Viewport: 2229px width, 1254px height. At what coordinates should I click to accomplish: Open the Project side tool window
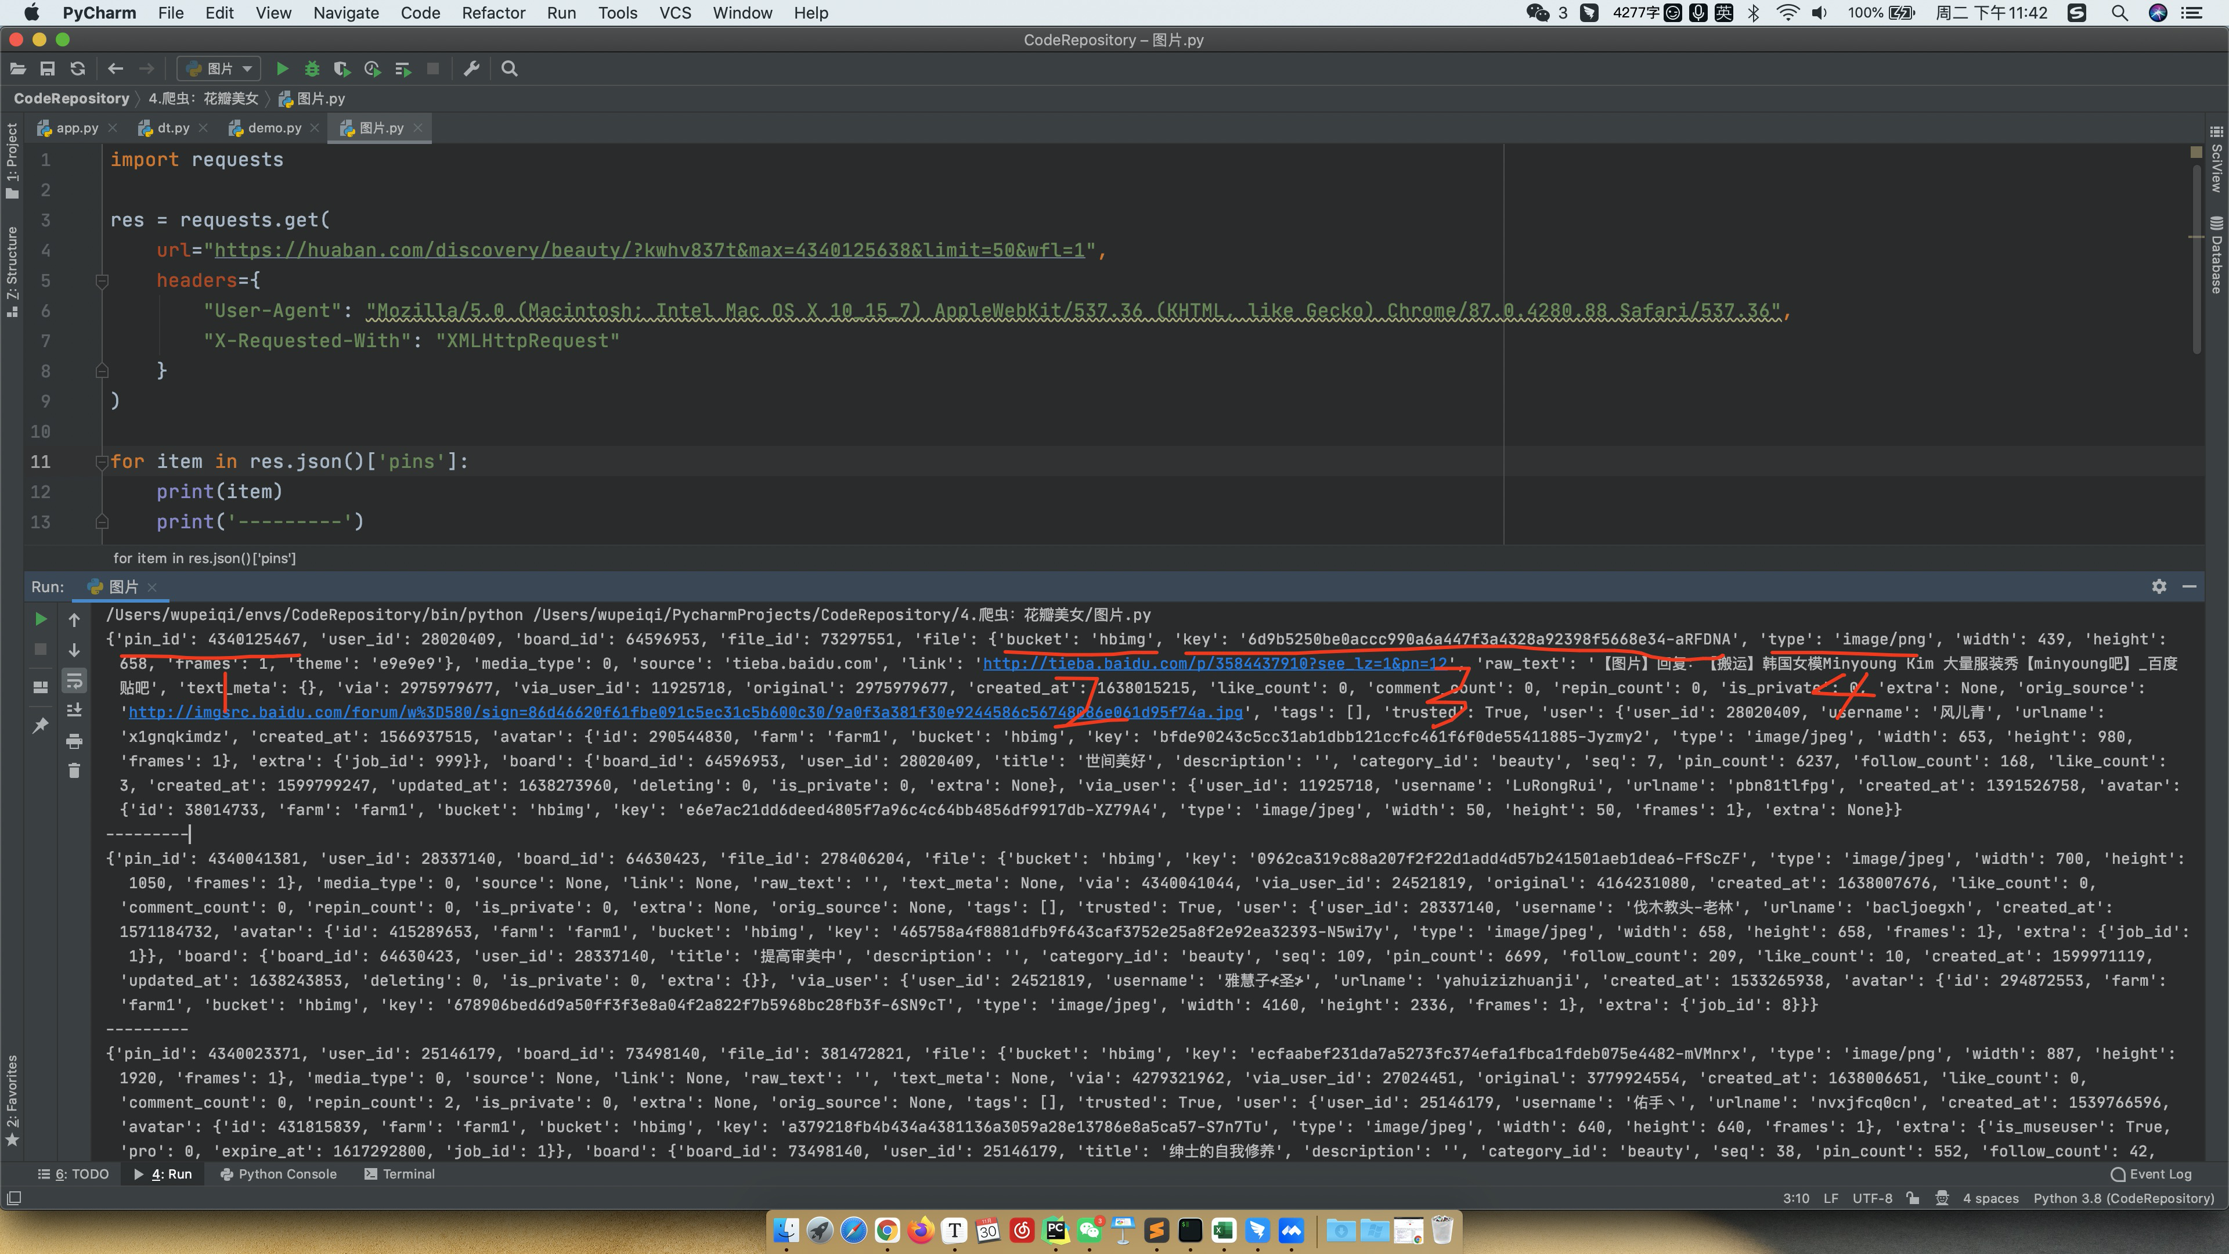click(12, 160)
